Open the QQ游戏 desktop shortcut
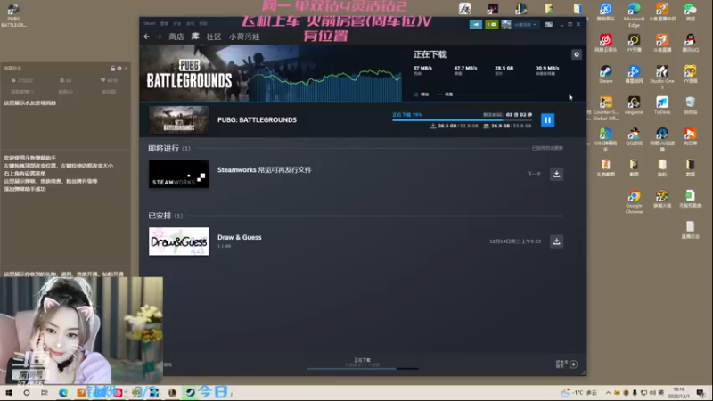 [634, 136]
